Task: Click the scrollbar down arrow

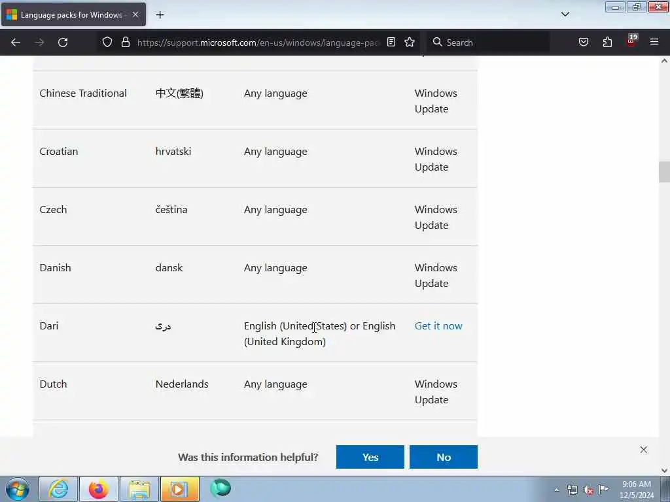Action: click(x=664, y=471)
